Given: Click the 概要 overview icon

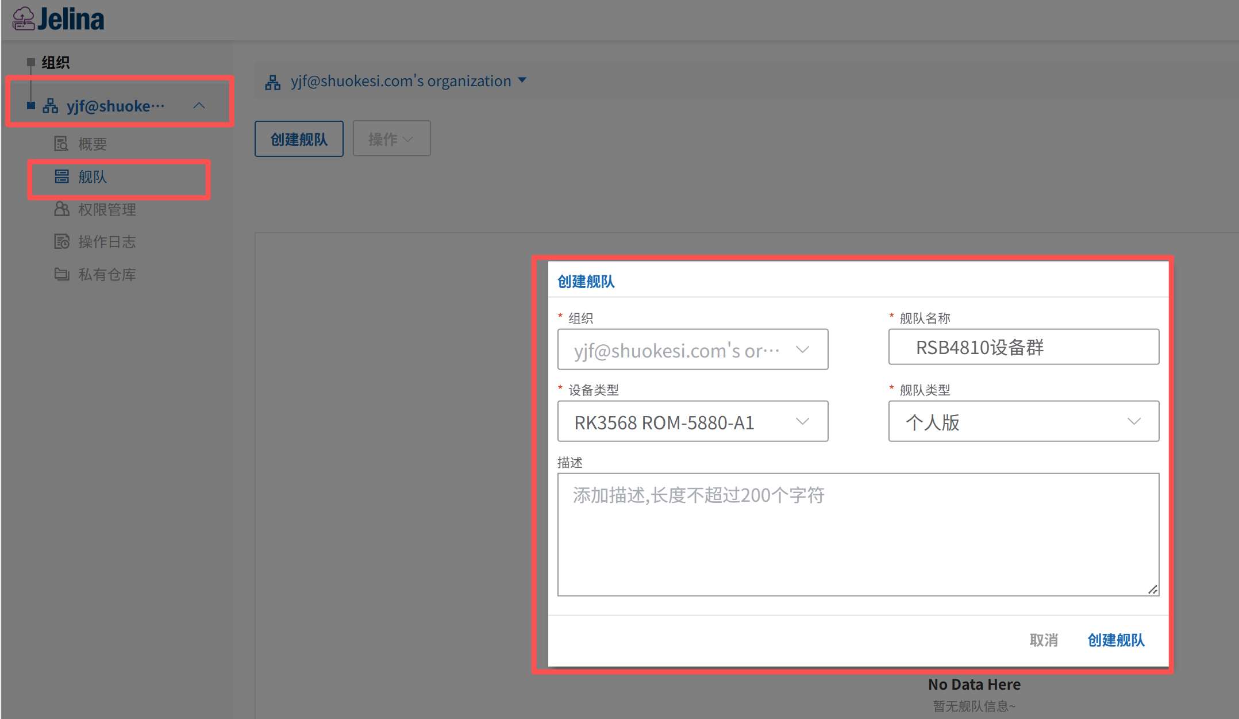Looking at the screenshot, I should point(61,144).
